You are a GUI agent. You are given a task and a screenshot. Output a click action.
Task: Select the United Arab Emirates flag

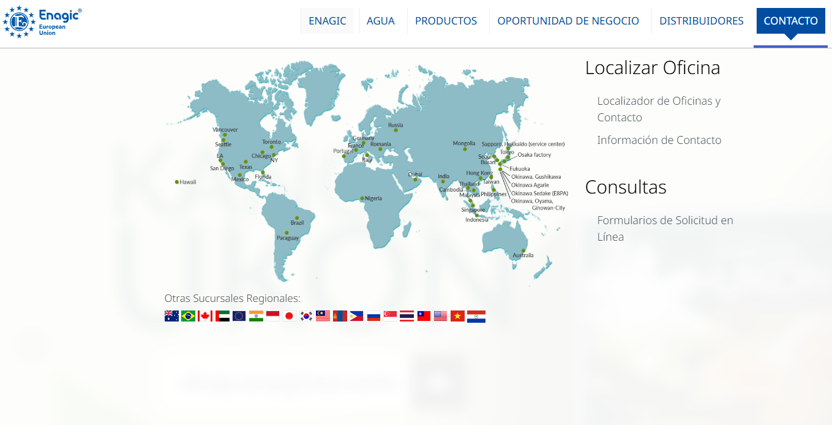click(x=222, y=316)
